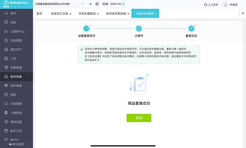The height and width of the screenshot is (148, 246).
Task: Switch to the 收发存汇总表 tab
Action: [x=59, y=14]
